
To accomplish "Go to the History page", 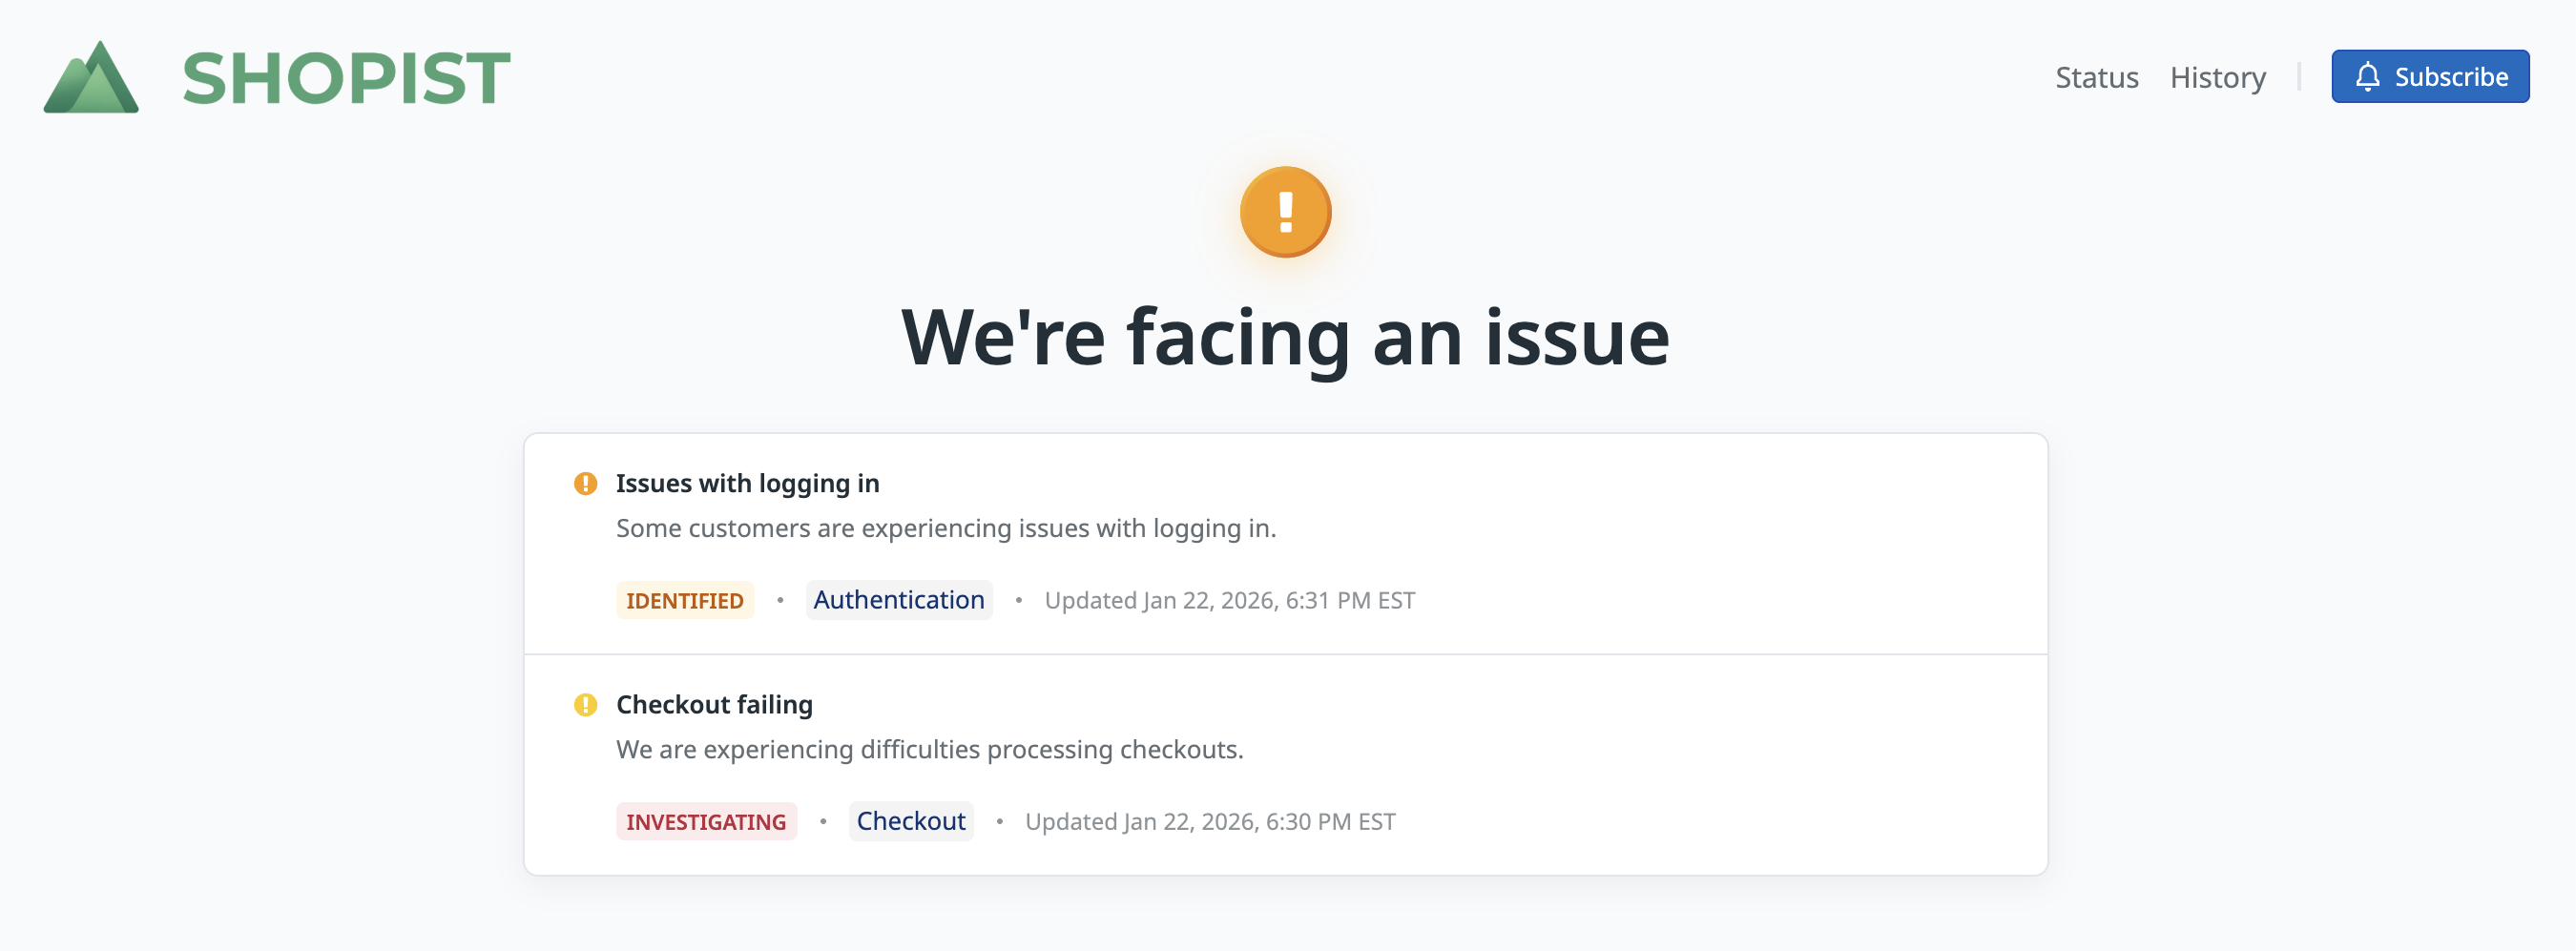I will click(x=2217, y=77).
